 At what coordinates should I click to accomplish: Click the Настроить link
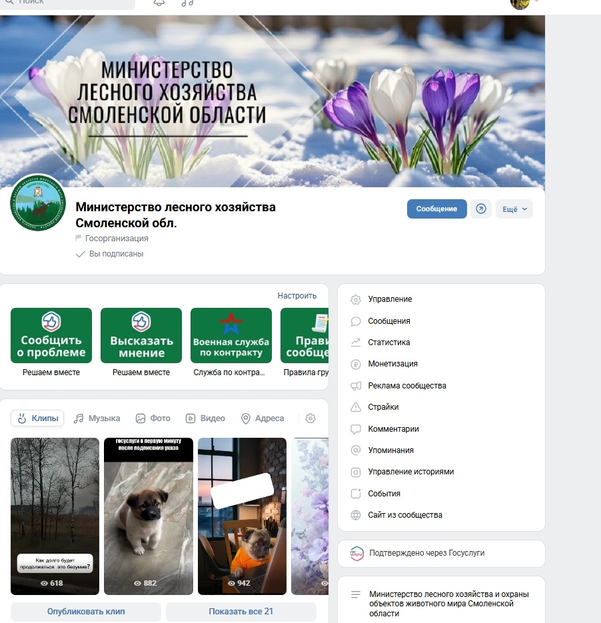pyautogui.click(x=297, y=296)
